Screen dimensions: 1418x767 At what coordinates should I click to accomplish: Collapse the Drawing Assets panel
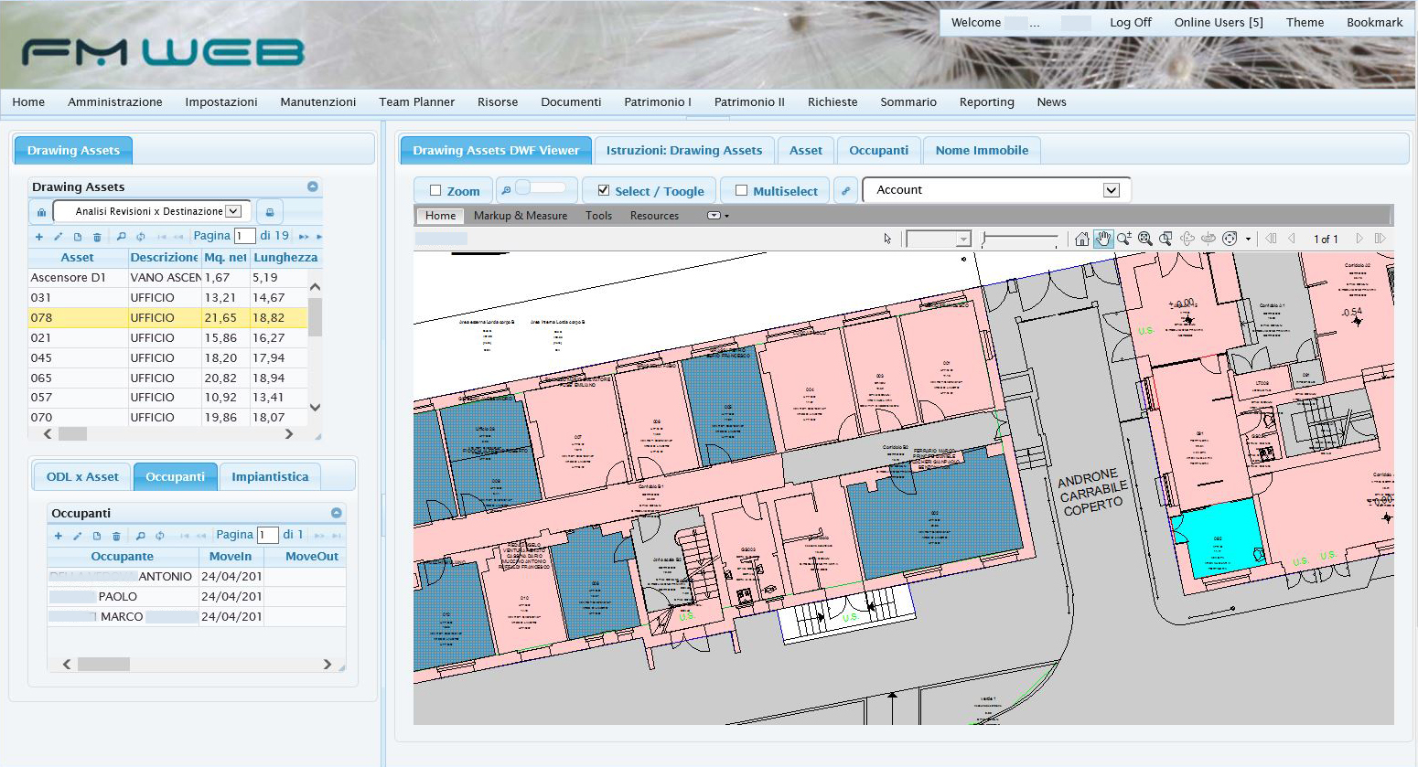click(313, 186)
